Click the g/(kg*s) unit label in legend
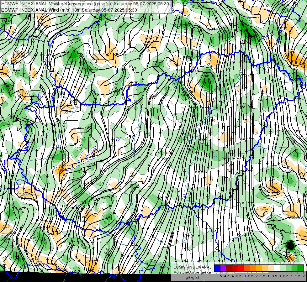This screenshot has width=307, height=282. coord(193,277)
